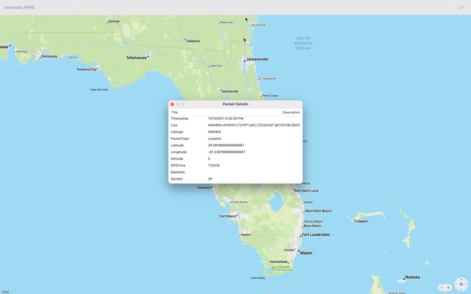Screen dimensions: 471x294
Task: Click the Sarasota label on map
Action: pos(204,188)
